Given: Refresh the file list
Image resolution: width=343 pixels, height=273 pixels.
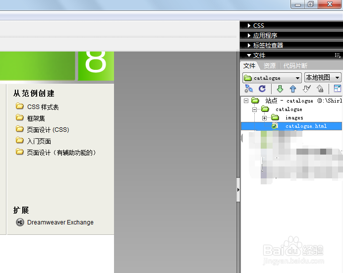Looking at the screenshot, I should pos(262,89).
